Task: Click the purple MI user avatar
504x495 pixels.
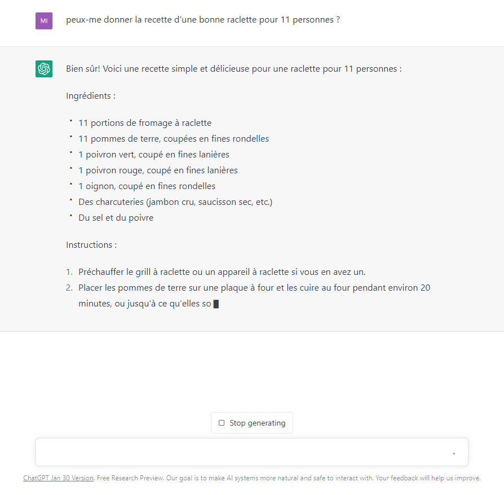Action: point(44,21)
